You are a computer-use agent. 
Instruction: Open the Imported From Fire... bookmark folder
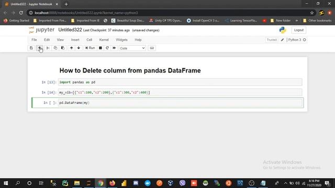[50, 20]
